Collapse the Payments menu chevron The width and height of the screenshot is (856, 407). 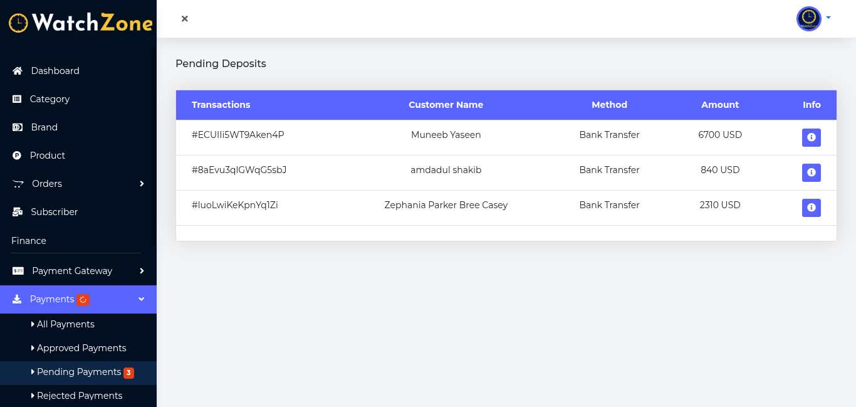[142, 299]
